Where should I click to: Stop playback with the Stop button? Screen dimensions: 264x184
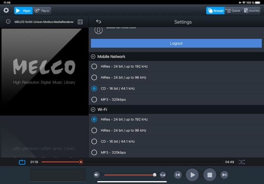pyautogui.click(x=210, y=175)
